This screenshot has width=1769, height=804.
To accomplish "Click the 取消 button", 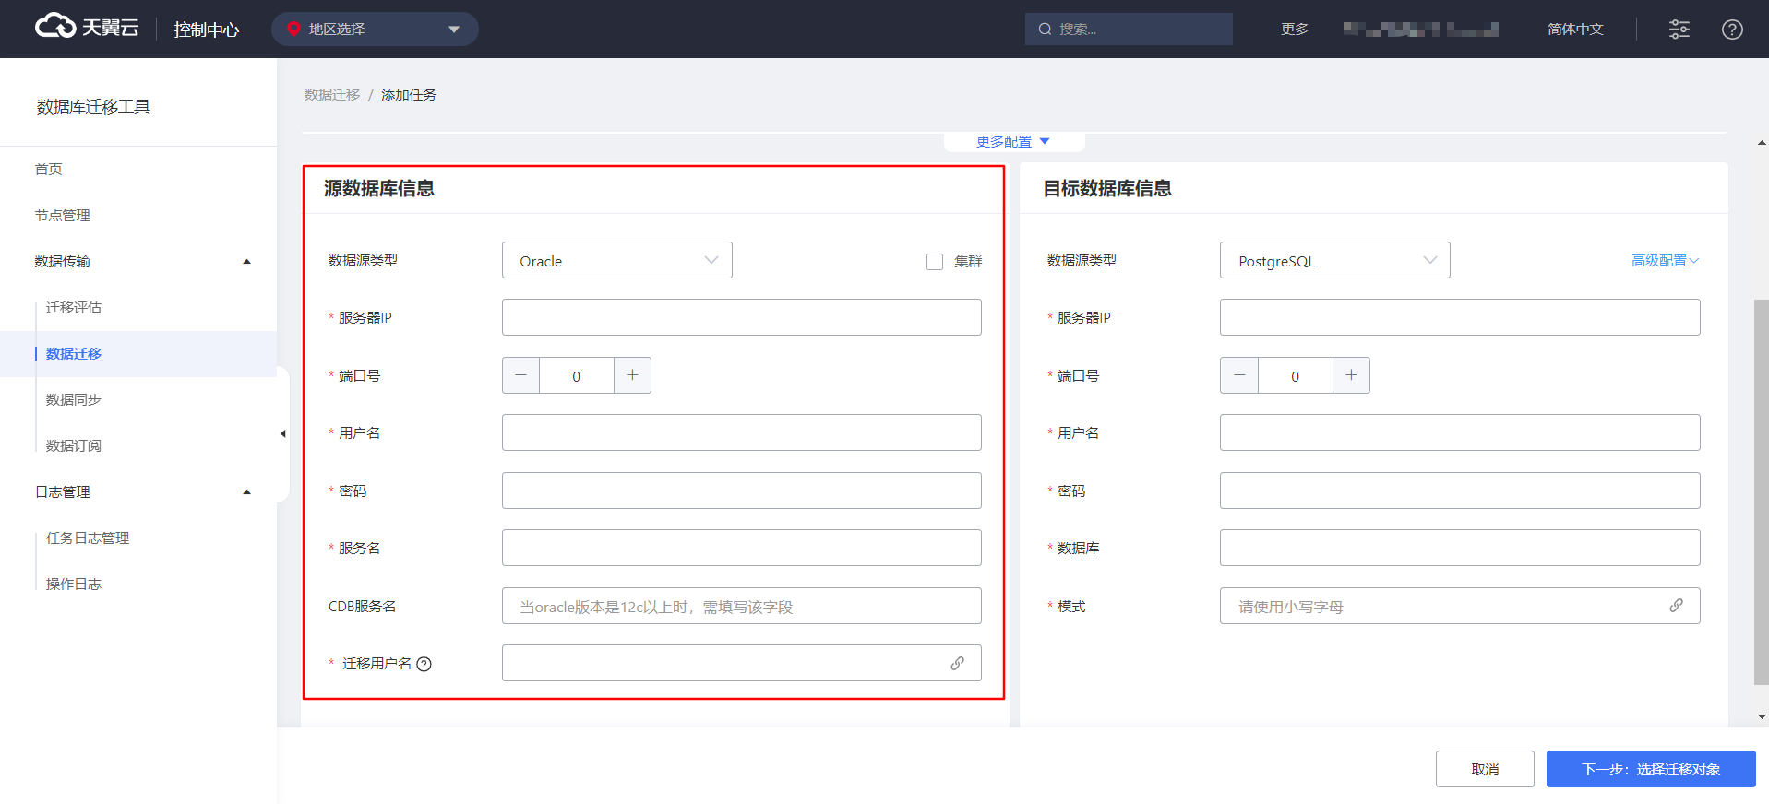I will tap(1485, 769).
